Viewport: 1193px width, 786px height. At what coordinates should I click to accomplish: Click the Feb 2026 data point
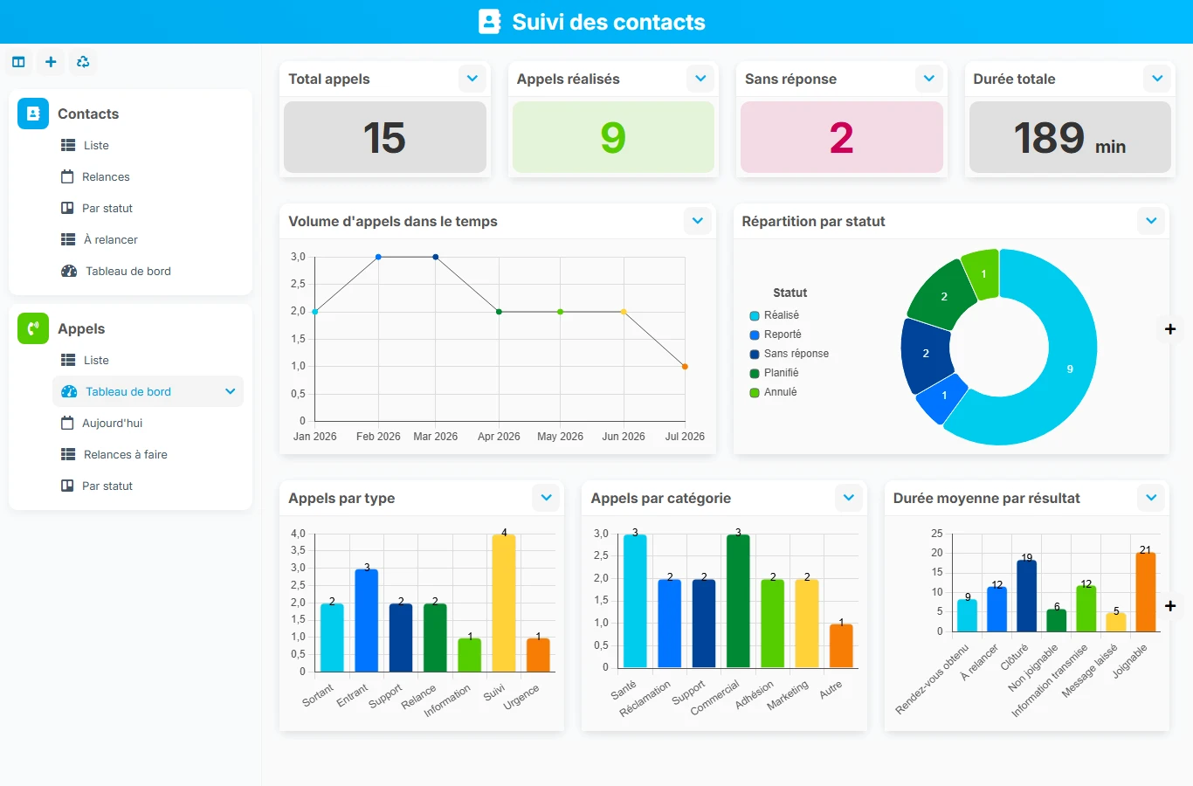click(378, 257)
